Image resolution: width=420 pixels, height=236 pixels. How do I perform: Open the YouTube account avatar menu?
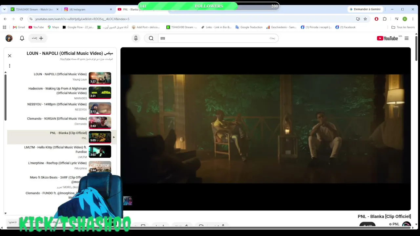click(9, 38)
